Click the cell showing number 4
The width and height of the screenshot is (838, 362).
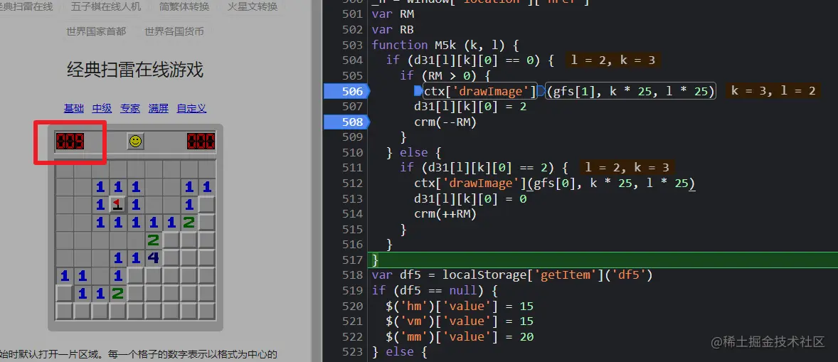pyautogui.click(x=154, y=258)
